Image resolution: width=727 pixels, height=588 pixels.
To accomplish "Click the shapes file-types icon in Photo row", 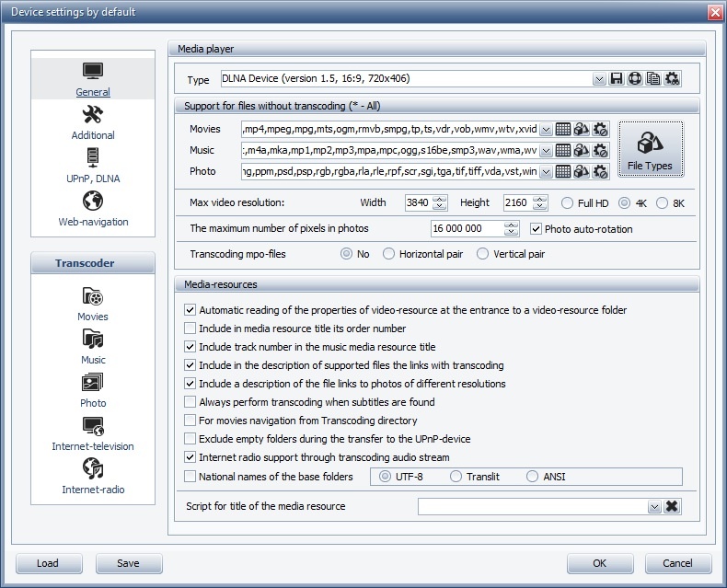I will pyautogui.click(x=582, y=171).
